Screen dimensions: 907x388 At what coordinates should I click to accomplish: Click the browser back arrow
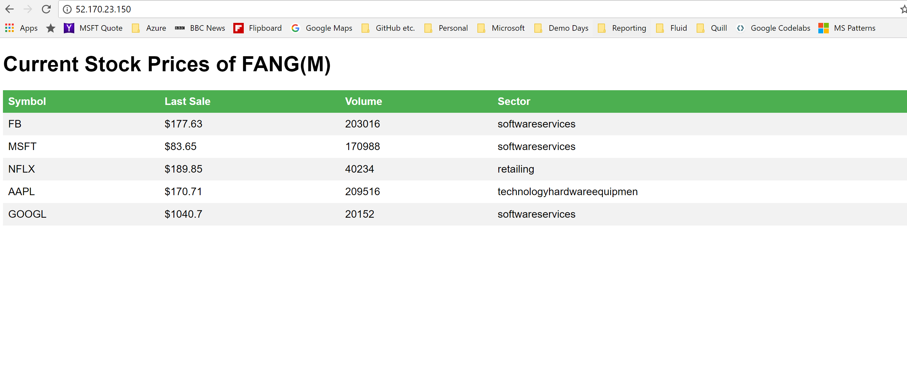click(9, 9)
